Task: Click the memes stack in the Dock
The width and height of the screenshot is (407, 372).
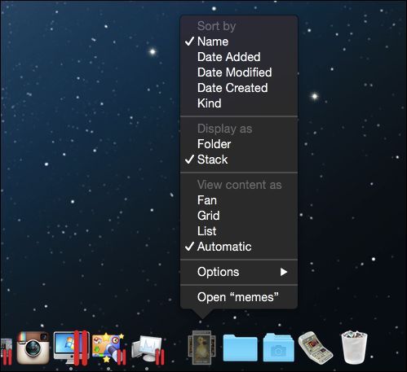Action: coord(201,347)
